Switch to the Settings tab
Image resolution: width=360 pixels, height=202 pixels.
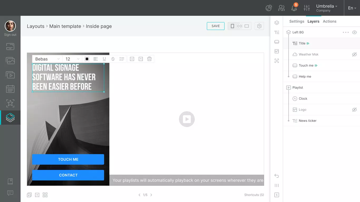pyautogui.click(x=297, y=21)
